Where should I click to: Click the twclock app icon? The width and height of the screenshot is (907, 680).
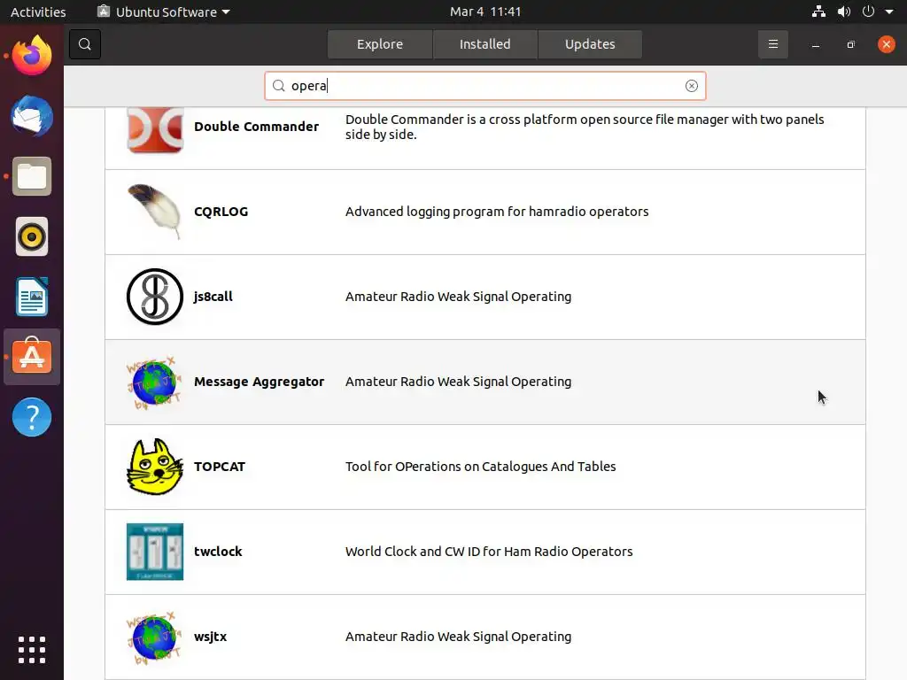(155, 552)
